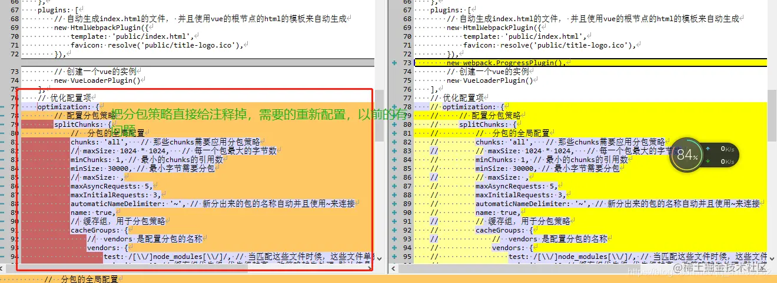This screenshot has width=777, height=283.
Task: Click the not-equal marker beside left line 92
Action: (3, 239)
